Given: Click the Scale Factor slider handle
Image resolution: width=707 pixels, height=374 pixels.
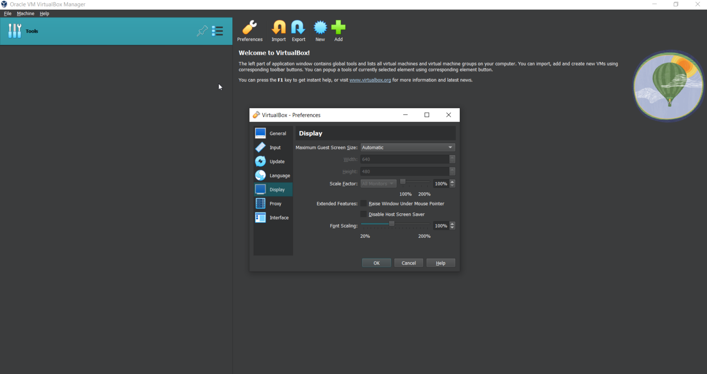Looking at the screenshot, I should 403,182.
